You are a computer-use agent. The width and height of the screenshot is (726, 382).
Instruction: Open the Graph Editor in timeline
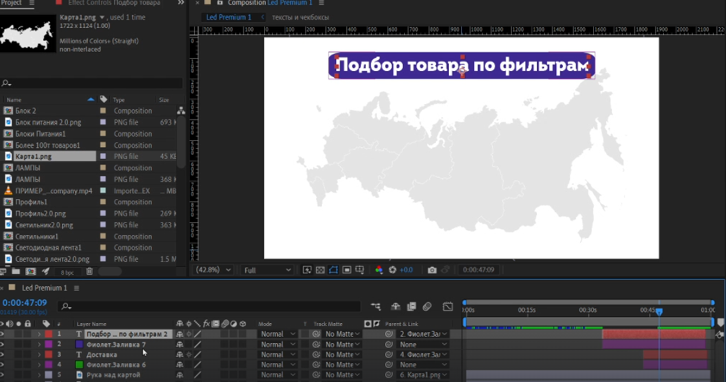[448, 306]
